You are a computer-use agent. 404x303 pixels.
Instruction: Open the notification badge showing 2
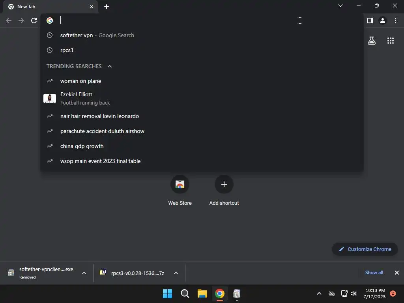coord(393,294)
